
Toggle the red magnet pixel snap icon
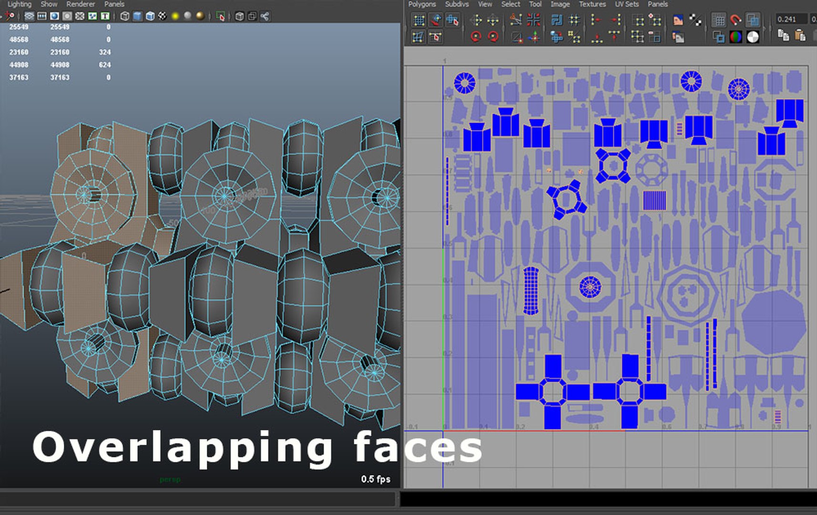point(736,20)
